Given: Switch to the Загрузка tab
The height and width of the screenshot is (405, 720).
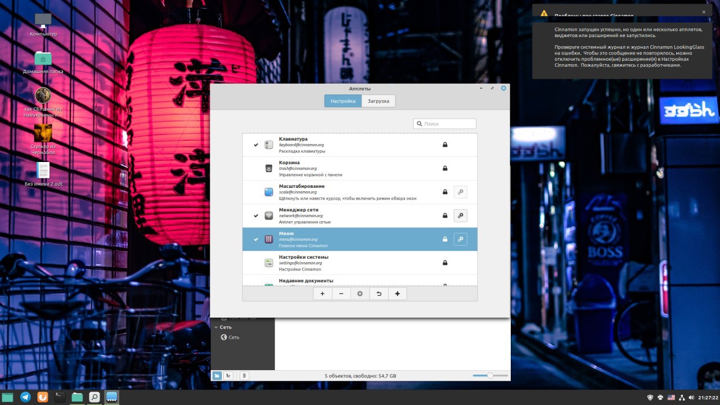Looking at the screenshot, I should [x=379, y=101].
